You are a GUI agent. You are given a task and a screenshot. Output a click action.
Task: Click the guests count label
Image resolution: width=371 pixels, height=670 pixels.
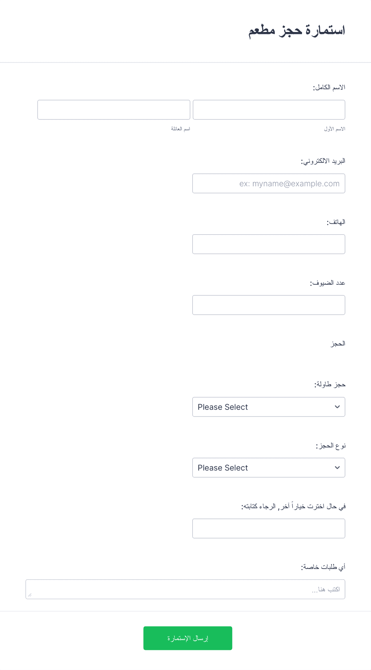(x=328, y=283)
